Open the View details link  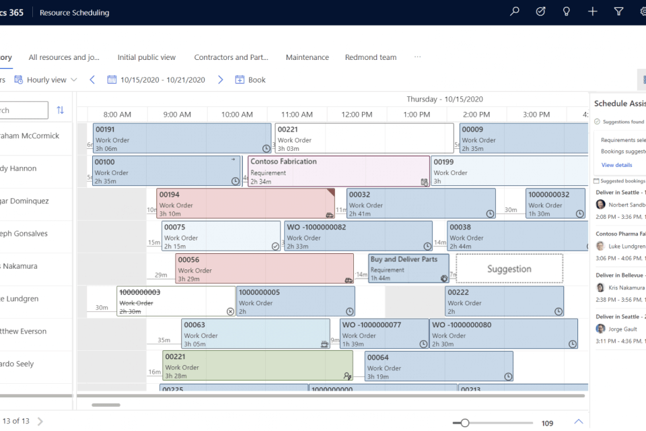tap(616, 165)
